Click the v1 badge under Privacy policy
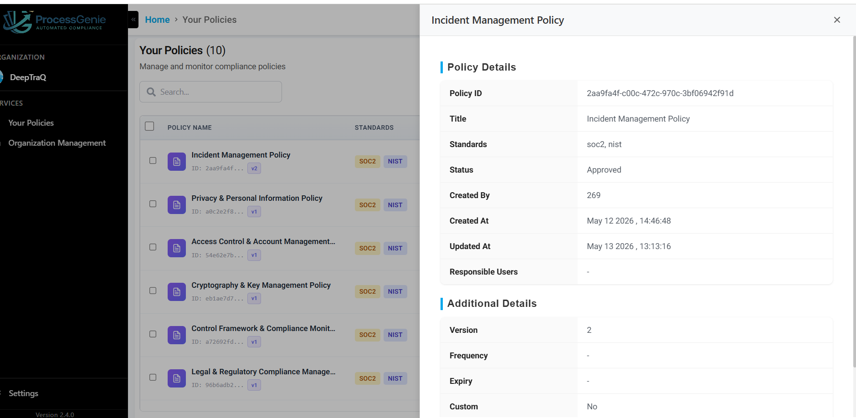Viewport: 856px width, 418px height. pos(254,212)
